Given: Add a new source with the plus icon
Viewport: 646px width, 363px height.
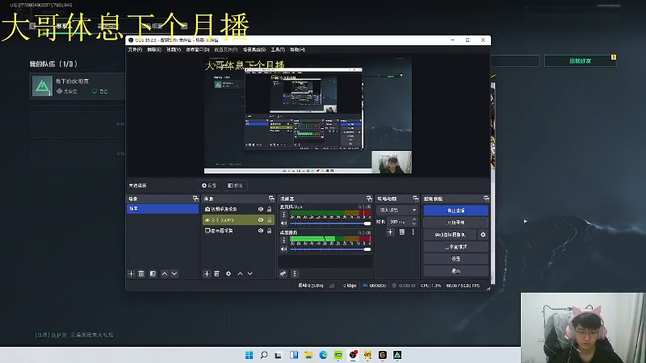Looking at the screenshot, I should tap(207, 273).
